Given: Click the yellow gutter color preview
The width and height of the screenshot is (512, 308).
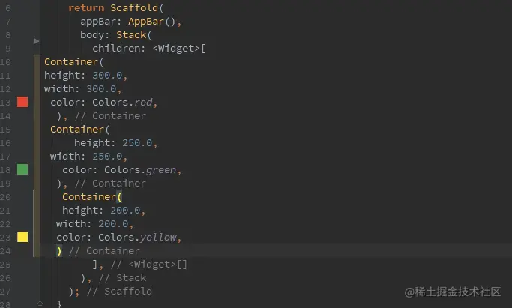Looking at the screenshot, I should coord(22,237).
